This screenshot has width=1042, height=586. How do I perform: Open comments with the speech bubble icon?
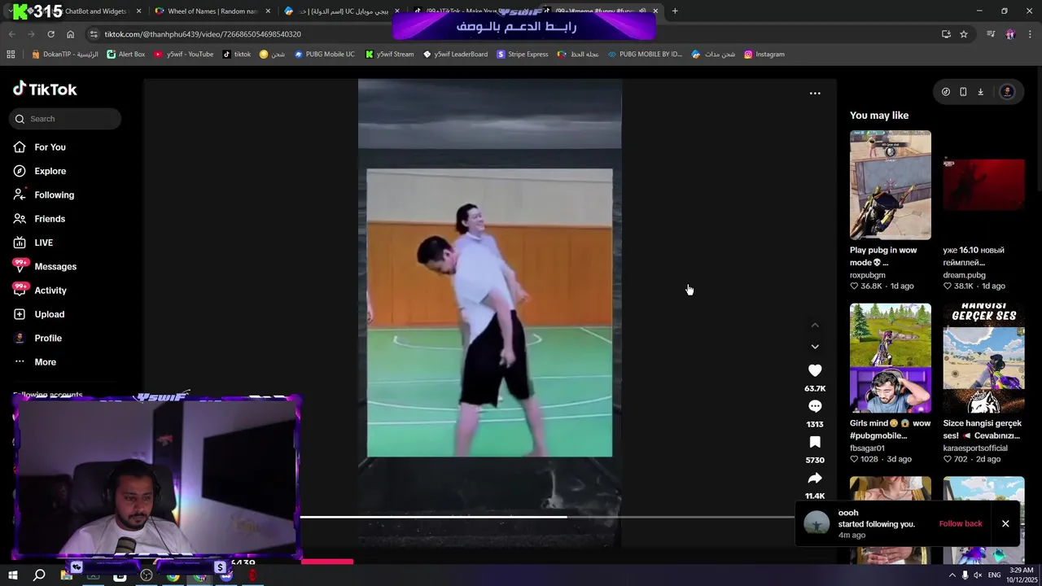coord(815,406)
